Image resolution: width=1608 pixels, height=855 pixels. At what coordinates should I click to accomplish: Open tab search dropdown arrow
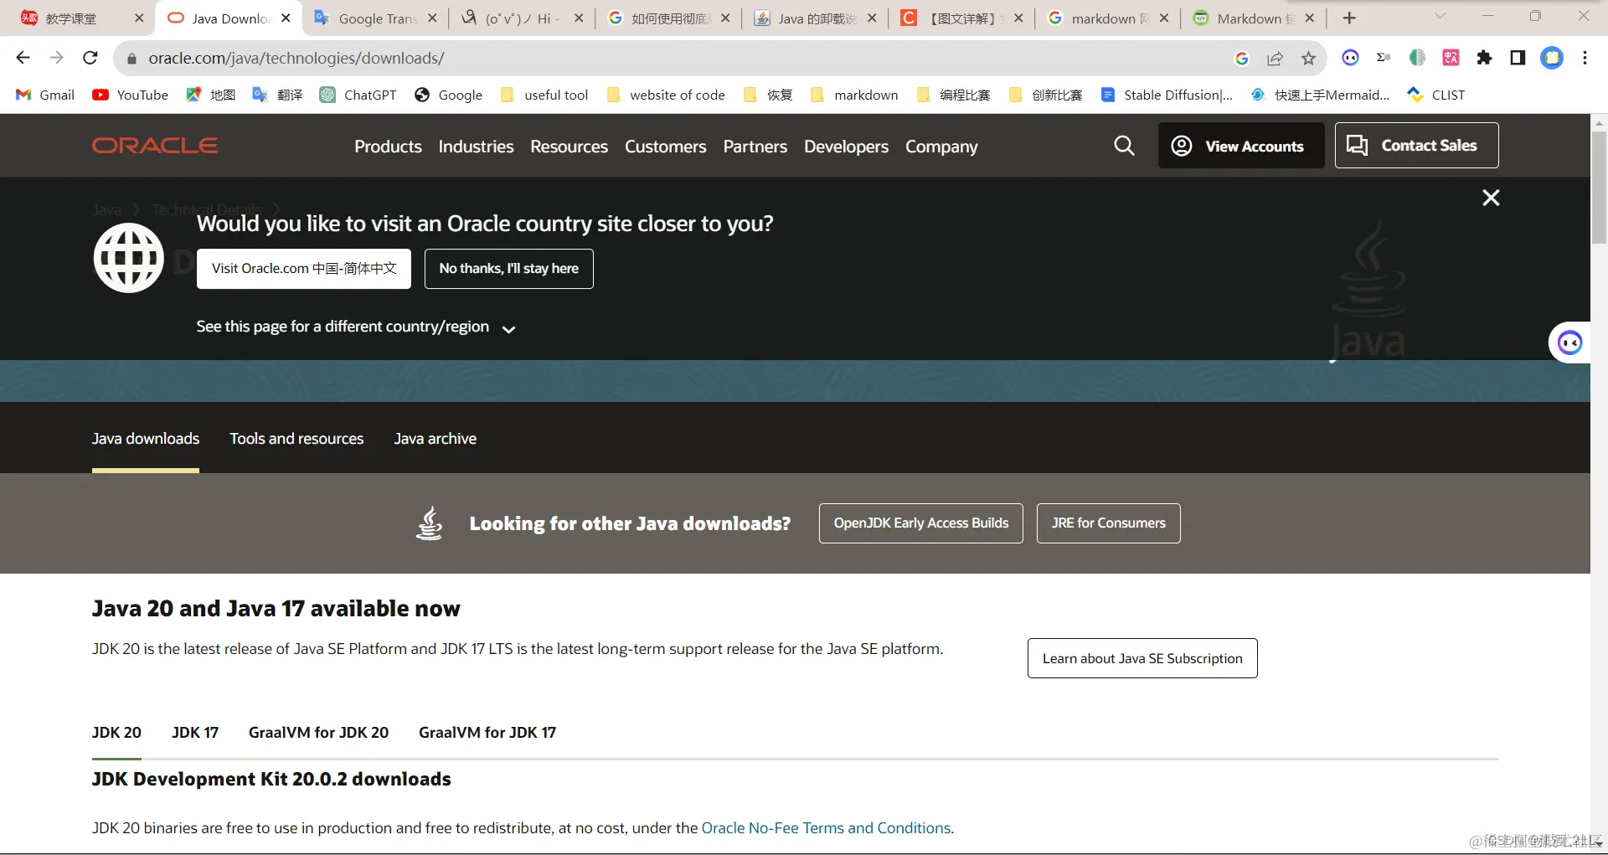point(1440,16)
